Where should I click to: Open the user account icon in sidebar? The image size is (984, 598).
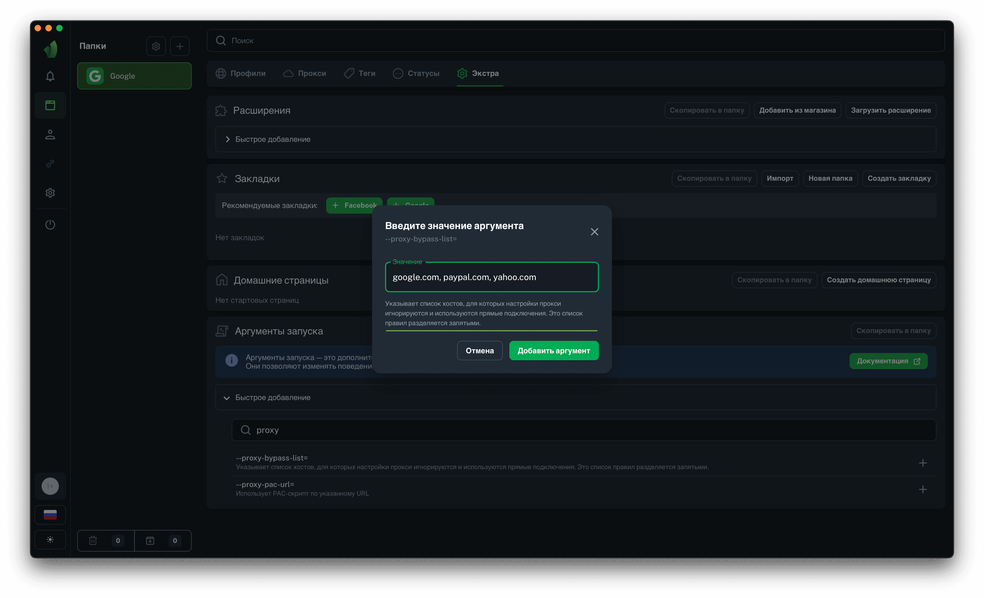(x=50, y=135)
